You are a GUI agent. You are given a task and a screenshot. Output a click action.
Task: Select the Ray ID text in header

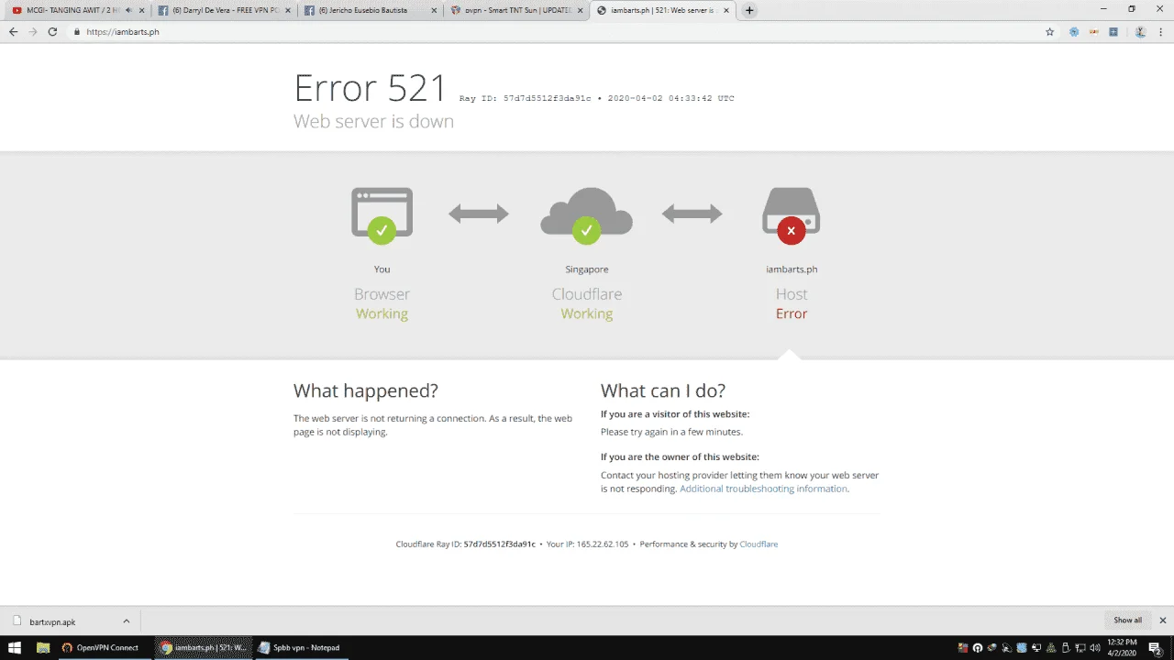525,98
